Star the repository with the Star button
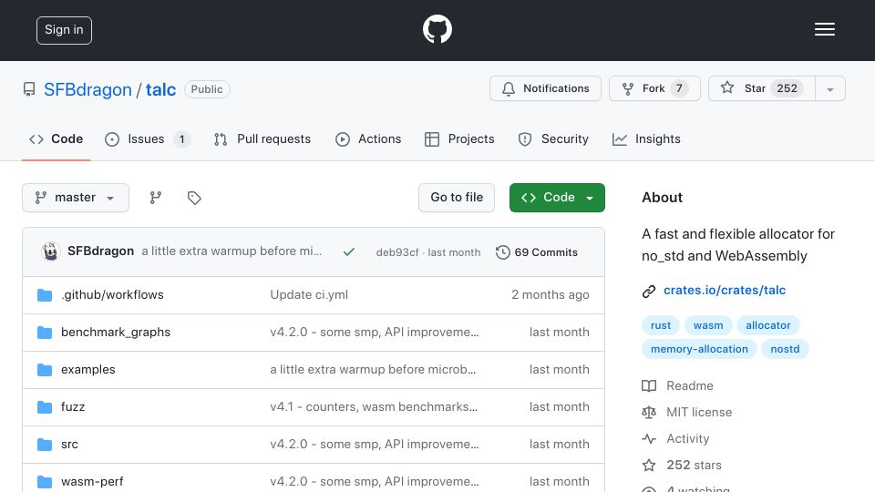This screenshot has width=875, height=492. click(x=761, y=88)
